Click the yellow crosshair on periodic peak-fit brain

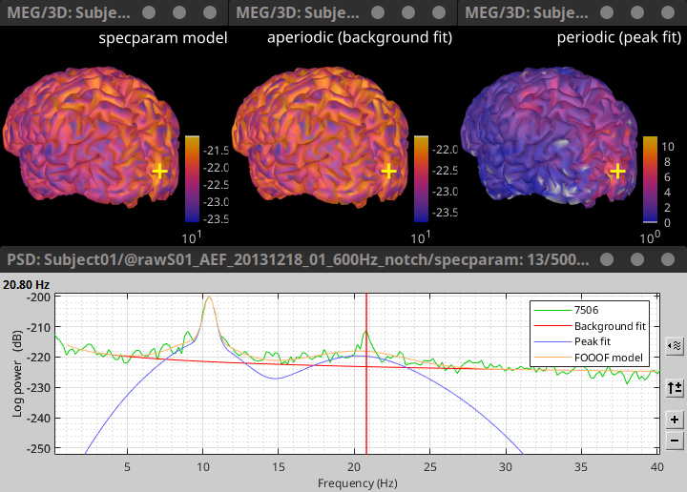(617, 171)
